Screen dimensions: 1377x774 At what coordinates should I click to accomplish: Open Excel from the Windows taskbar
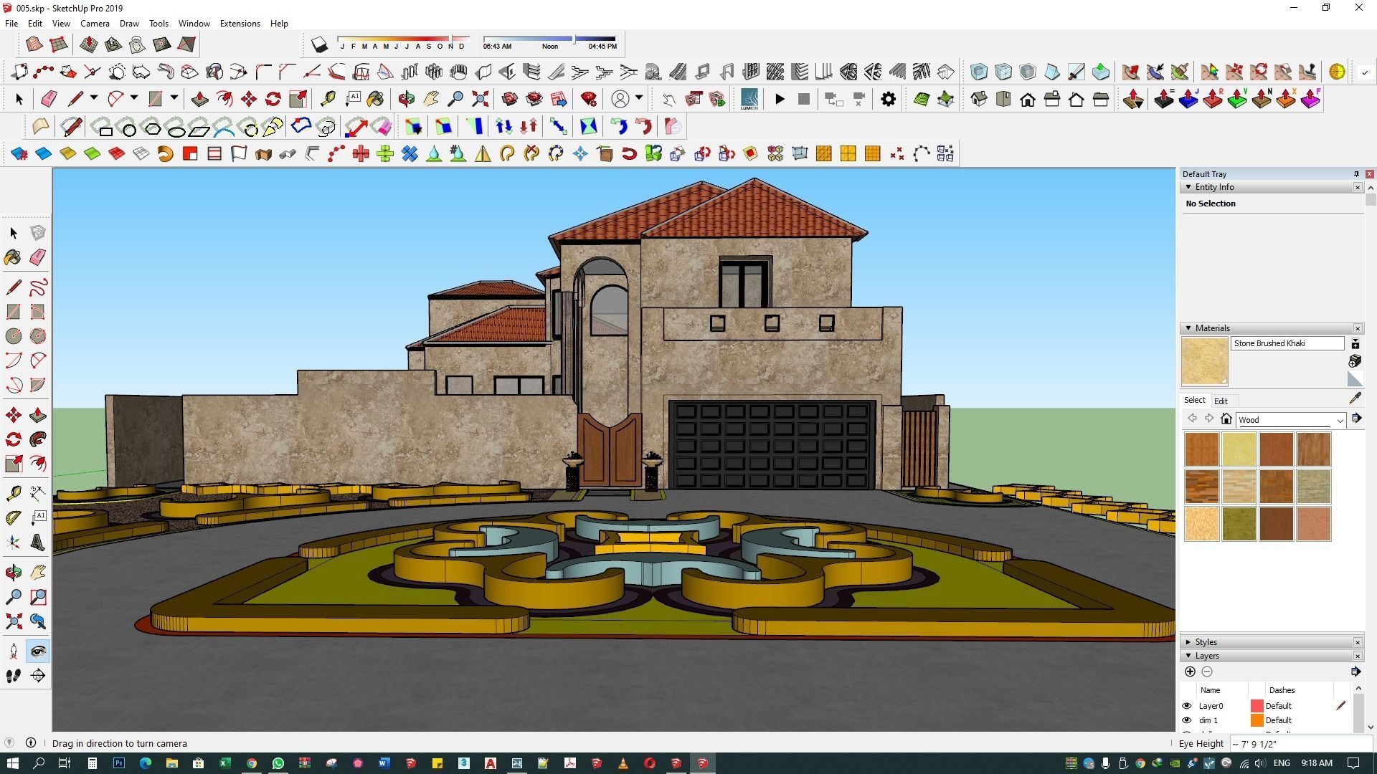(x=224, y=763)
